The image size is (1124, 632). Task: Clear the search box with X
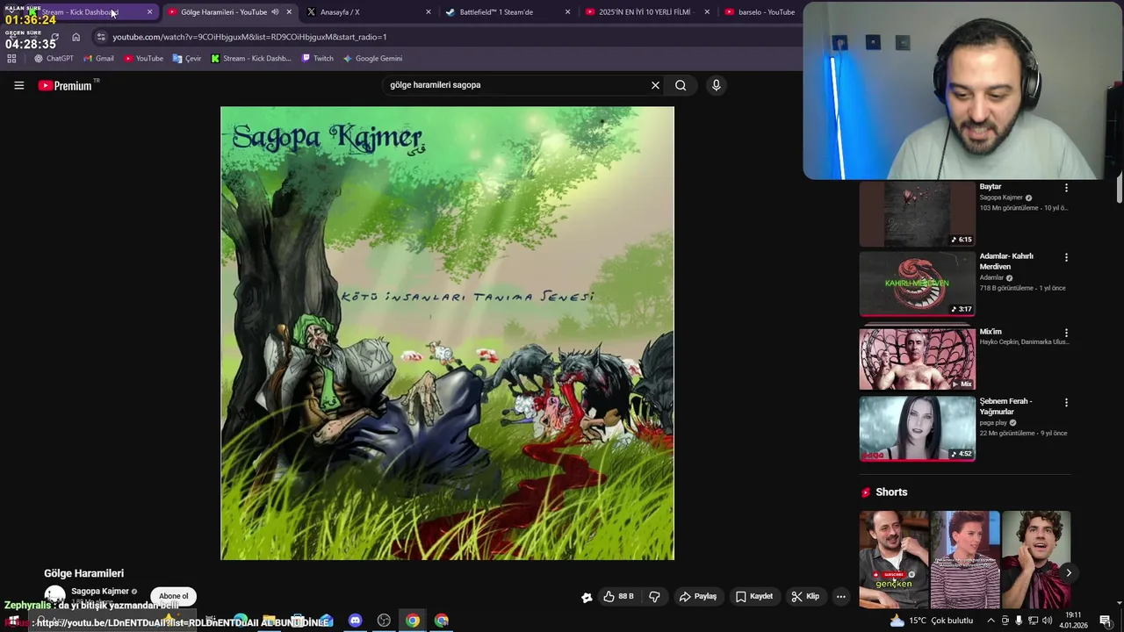(x=655, y=85)
